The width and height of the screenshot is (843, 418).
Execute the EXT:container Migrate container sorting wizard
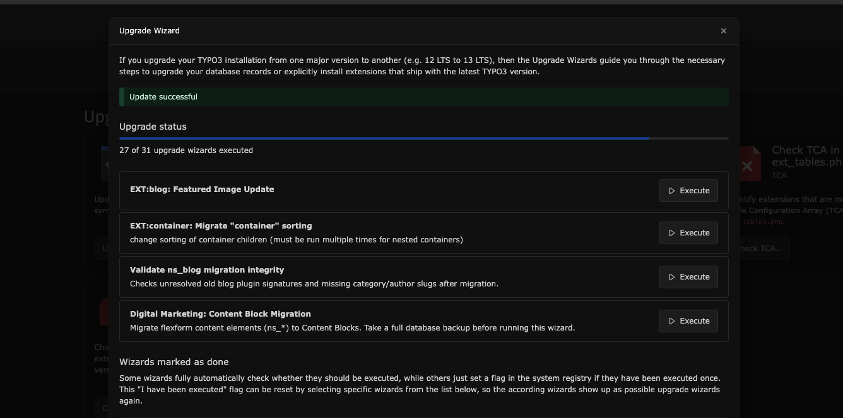click(688, 233)
